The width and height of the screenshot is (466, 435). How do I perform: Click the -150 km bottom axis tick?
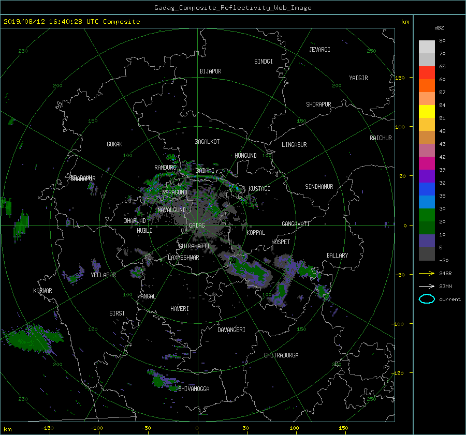tap(47, 428)
